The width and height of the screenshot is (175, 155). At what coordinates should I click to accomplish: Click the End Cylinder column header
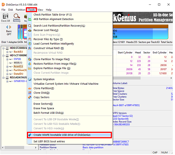coord(160,53)
